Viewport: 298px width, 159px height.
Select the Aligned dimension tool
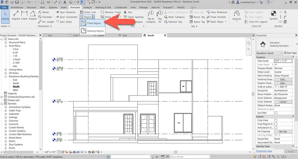16,15
